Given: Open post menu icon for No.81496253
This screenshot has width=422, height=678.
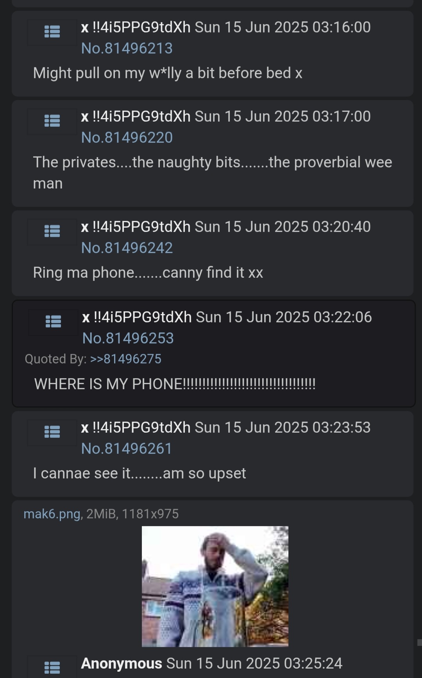Looking at the screenshot, I should point(53,322).
